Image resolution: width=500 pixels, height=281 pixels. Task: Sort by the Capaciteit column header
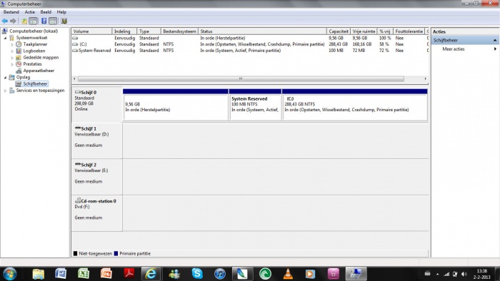pyautogui.click(x=339, y=31)
